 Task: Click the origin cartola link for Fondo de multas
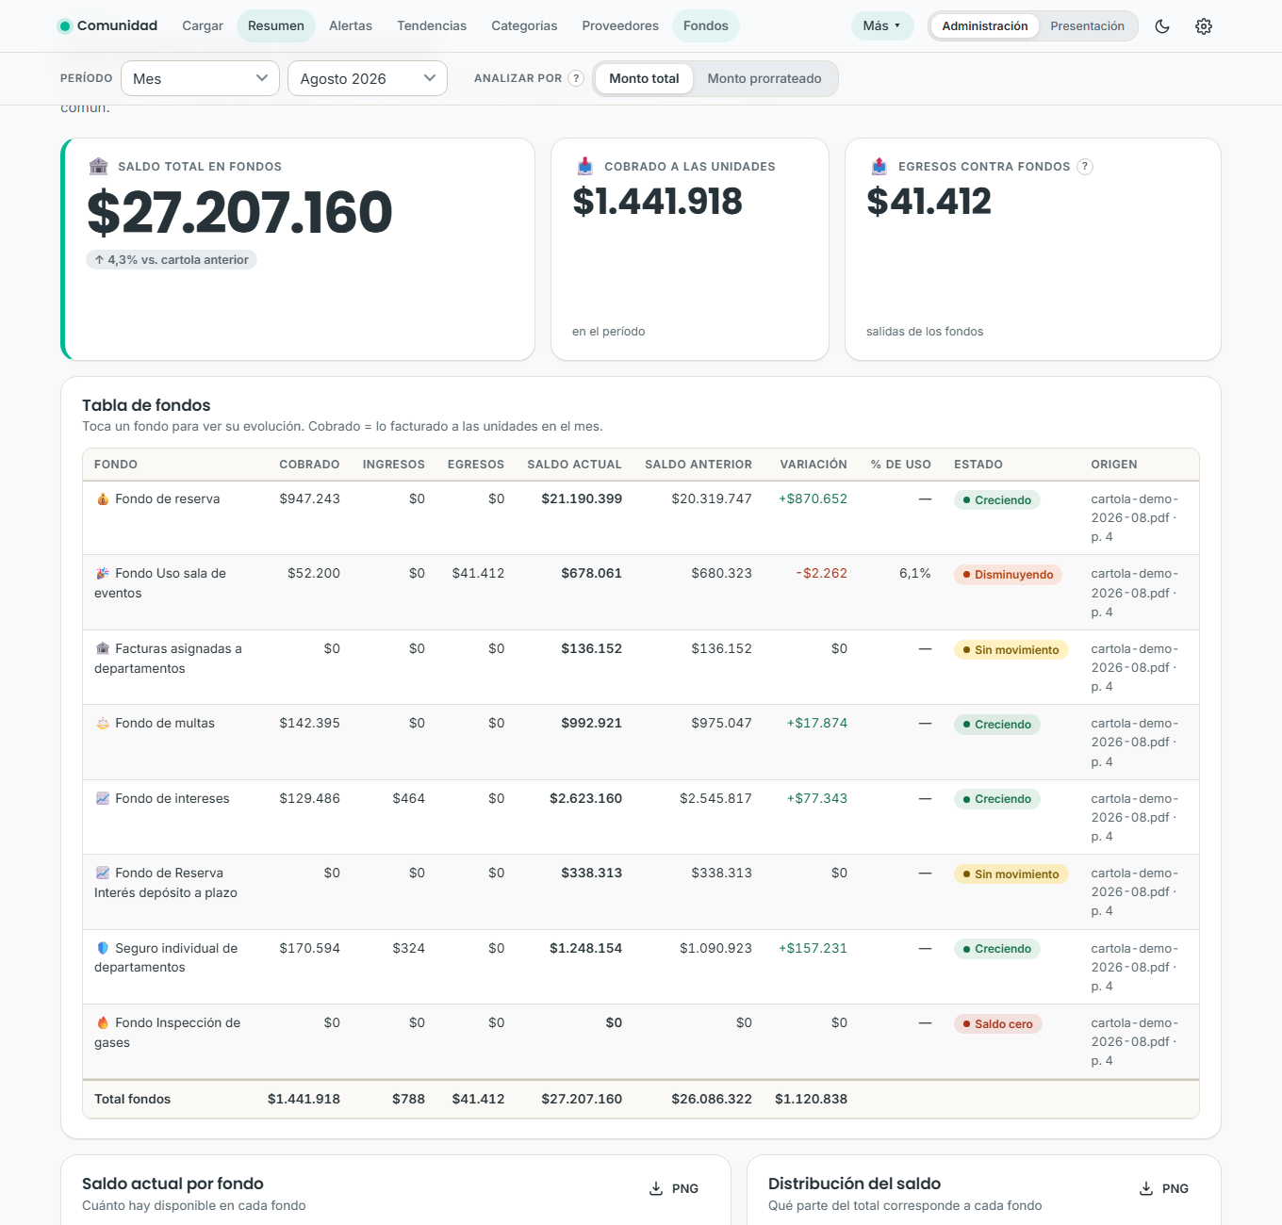point(1135,743)
